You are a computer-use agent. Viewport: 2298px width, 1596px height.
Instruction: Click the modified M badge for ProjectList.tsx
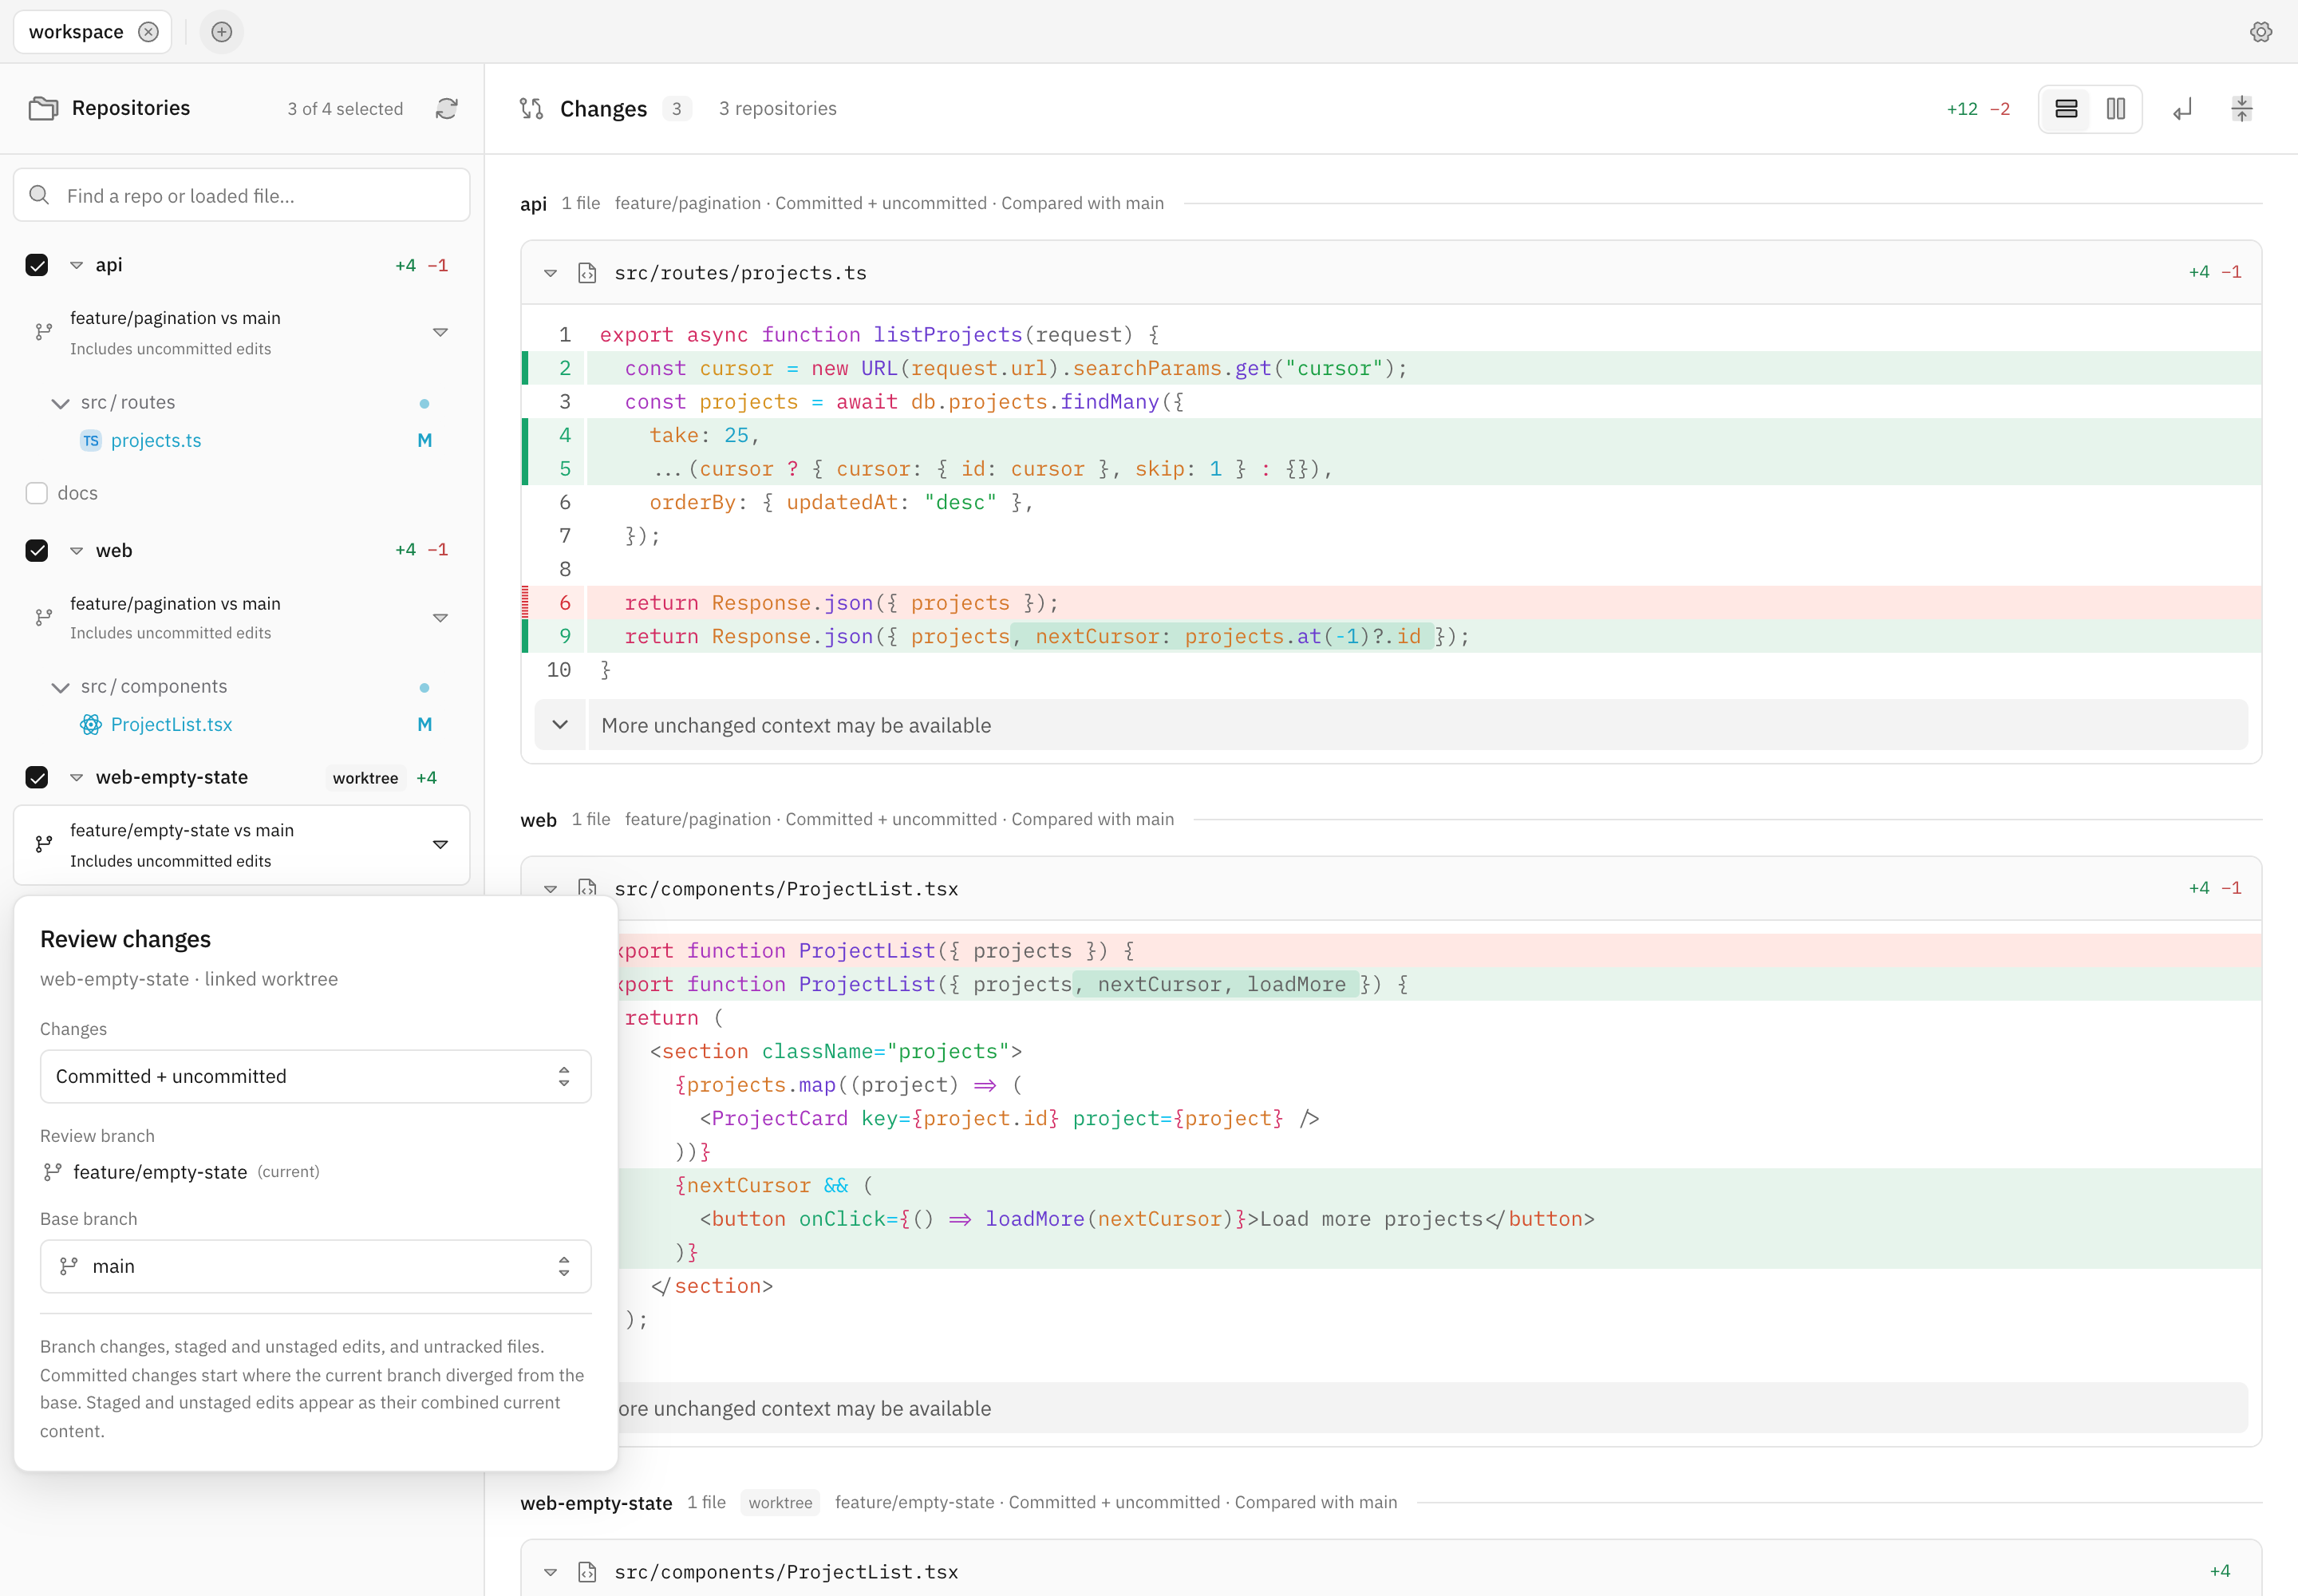click(x=425, y=724)
